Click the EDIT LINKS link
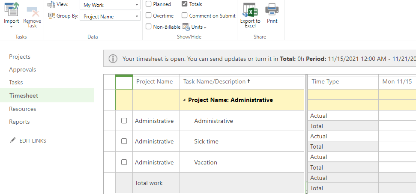The image size is (416, 194). (x=33, y=140)
